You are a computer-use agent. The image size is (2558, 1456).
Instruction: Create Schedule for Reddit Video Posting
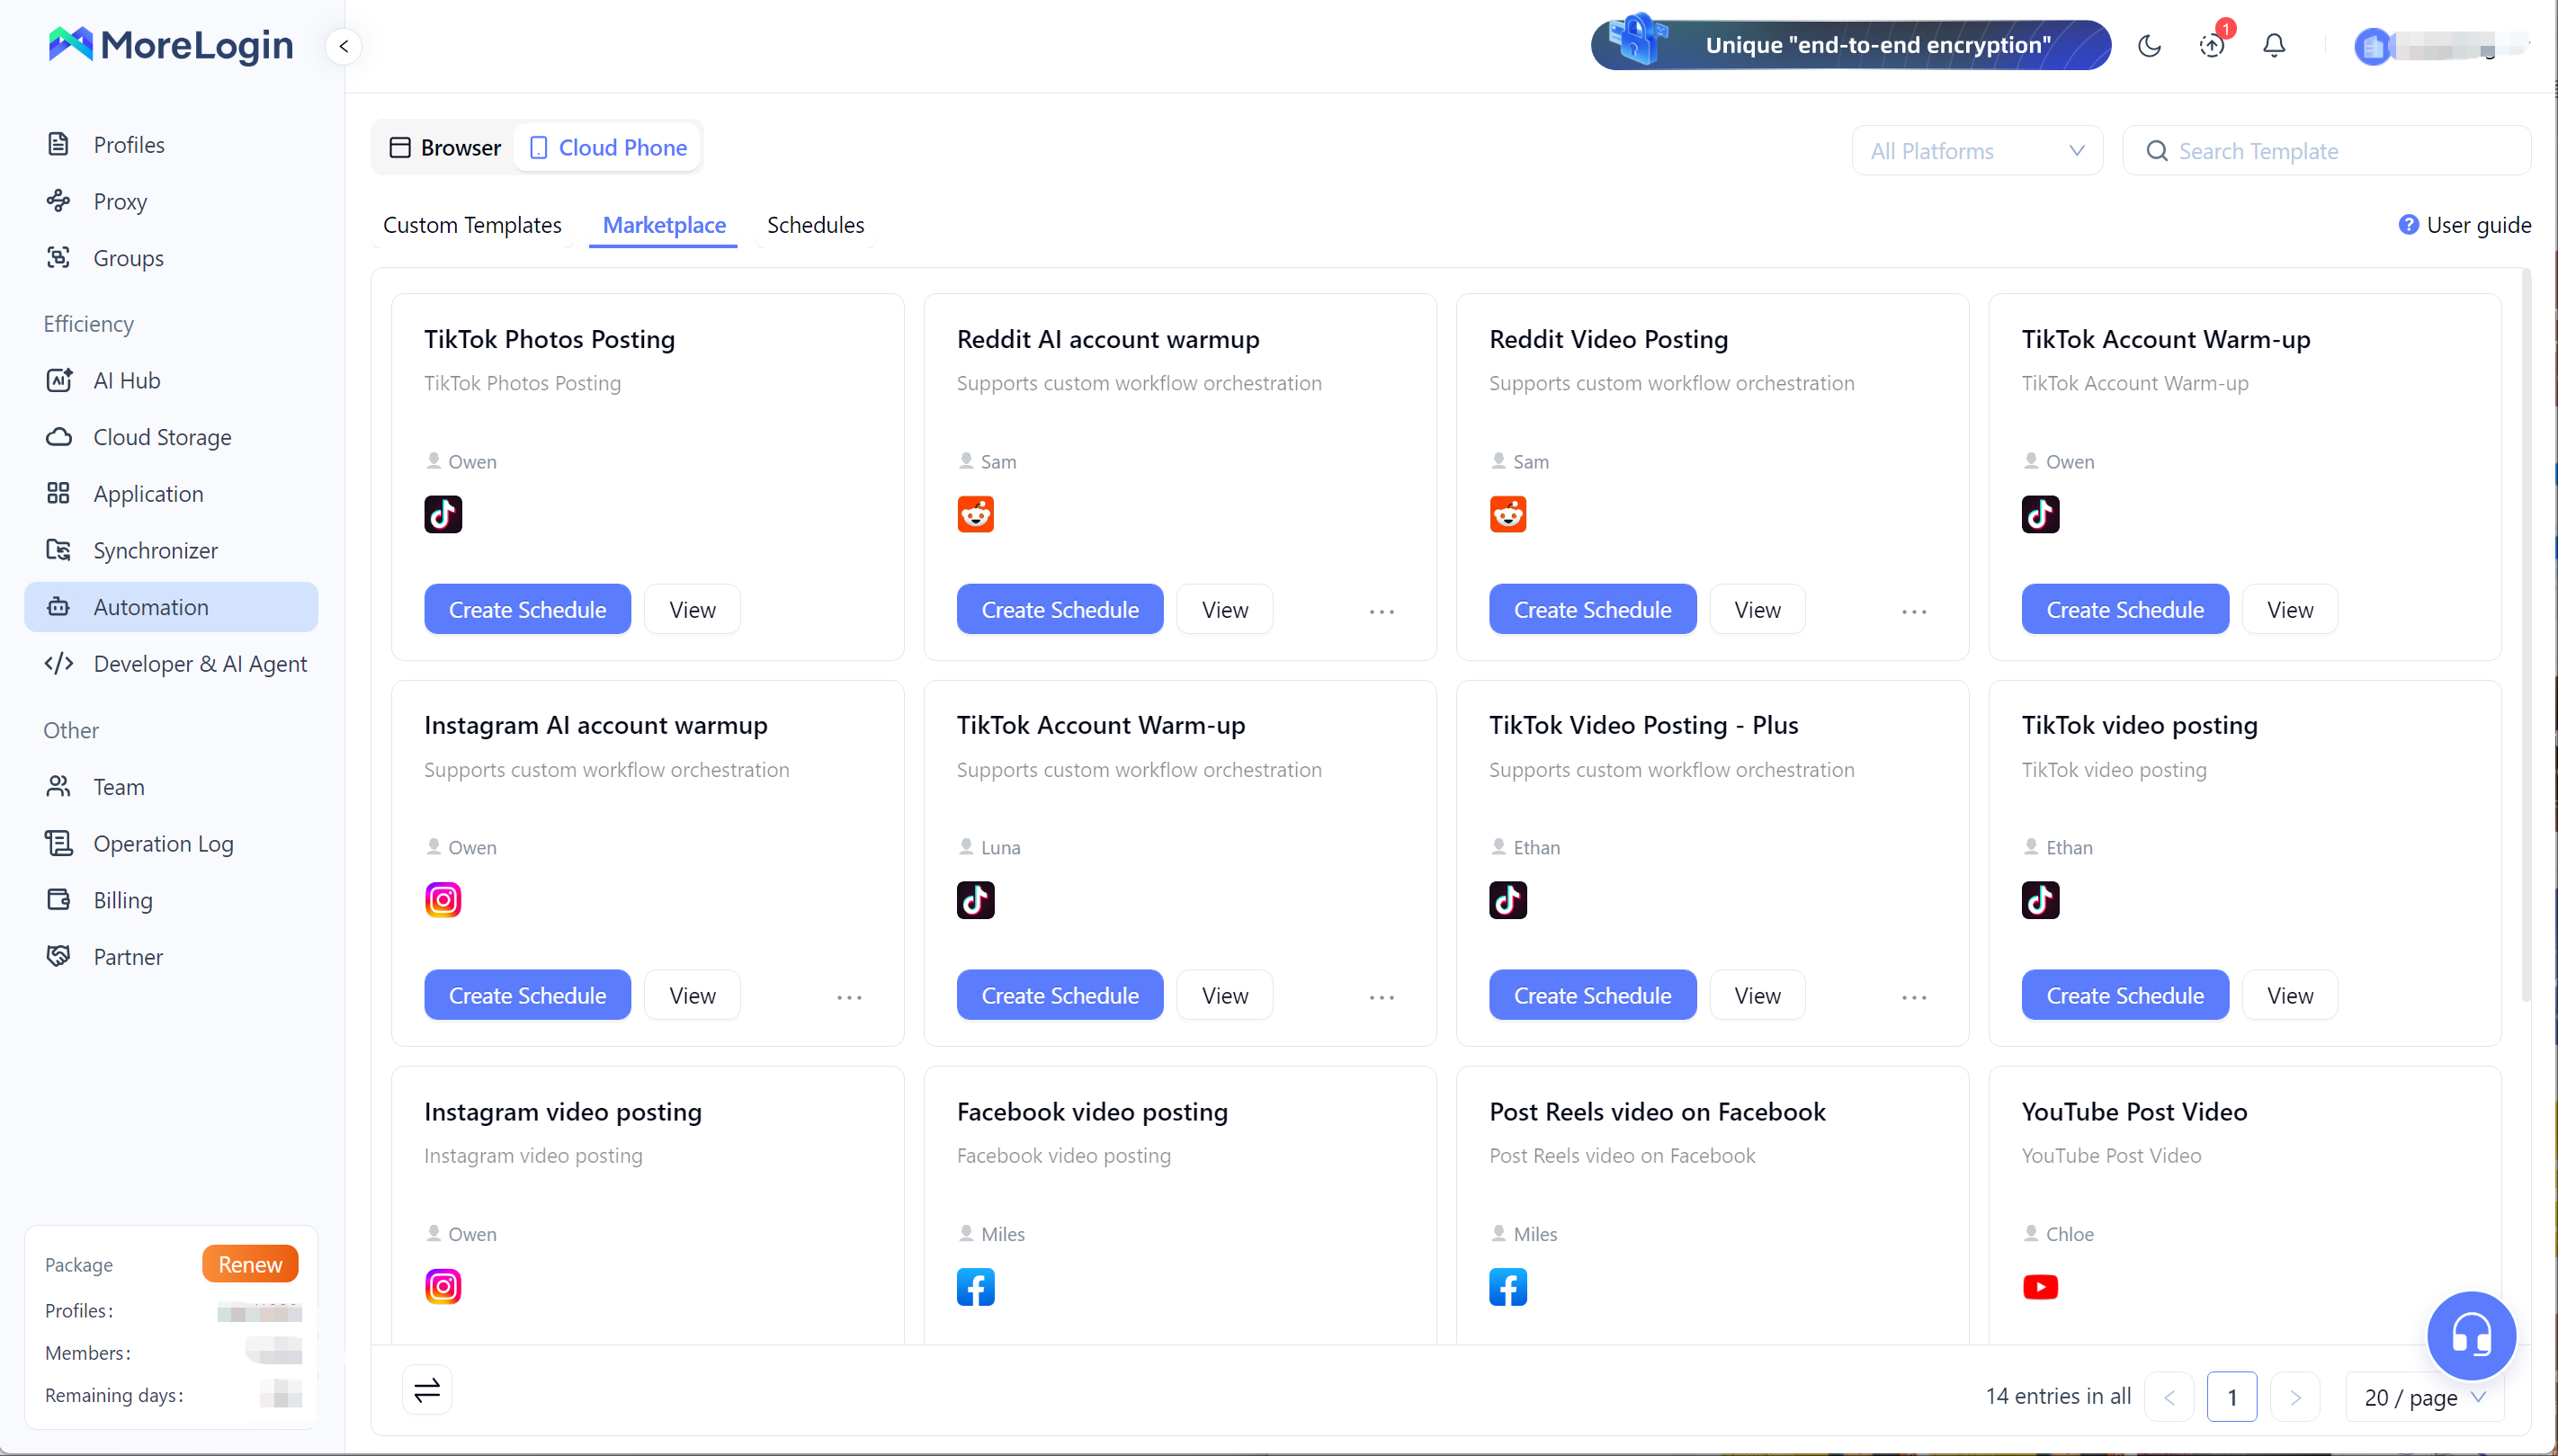tap(1593, 609)
